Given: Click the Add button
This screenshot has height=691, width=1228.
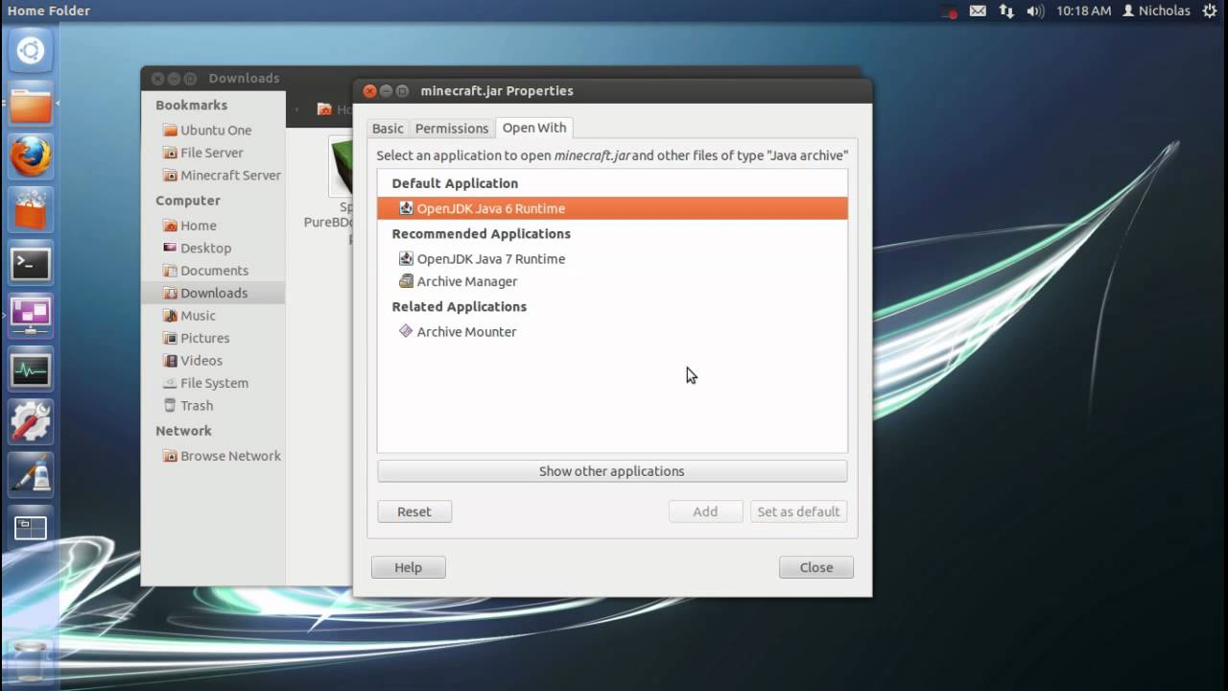Looking at the screenshot, I should tap(705, 512).
